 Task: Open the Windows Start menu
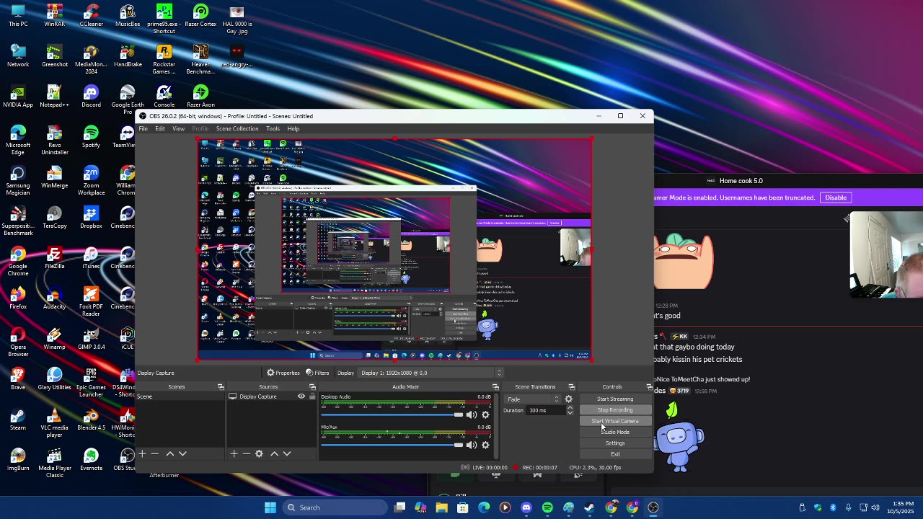[270, 507]
